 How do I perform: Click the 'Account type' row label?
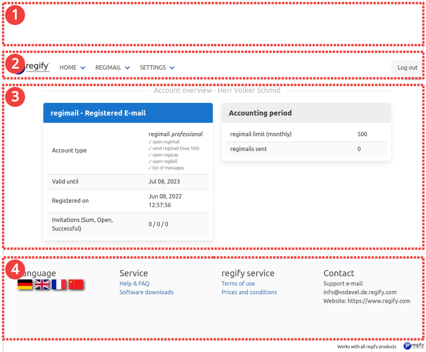click(69, 150)
